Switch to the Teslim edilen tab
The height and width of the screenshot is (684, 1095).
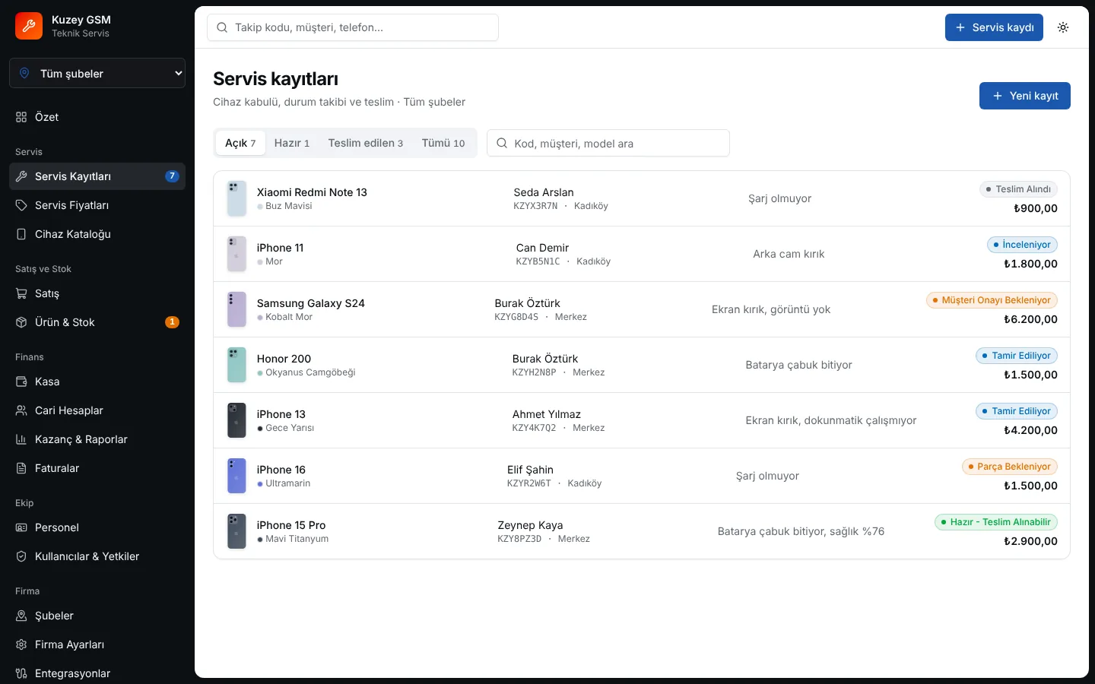coord(366,143)
